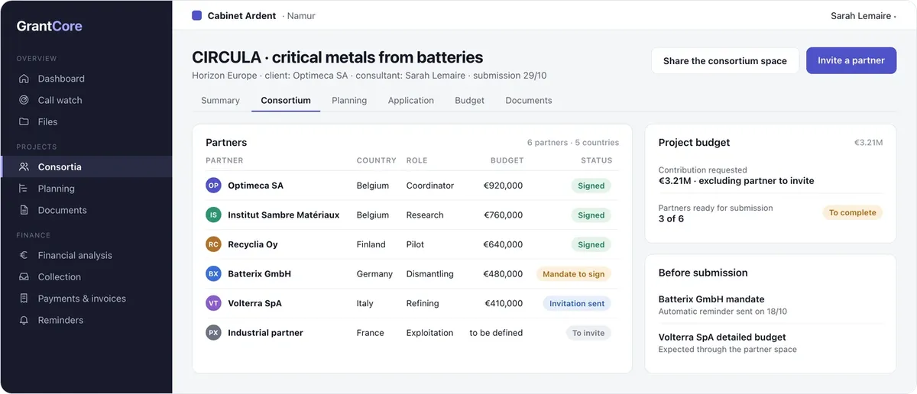The width and height of the screenshot is (917, 394).
Task: Sort by the PARTNER column header
Action: (225, 161)
